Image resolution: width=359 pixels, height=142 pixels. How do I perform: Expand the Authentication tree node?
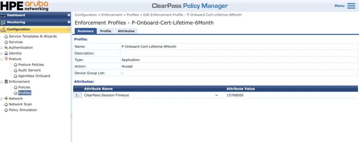click(1, 48)
